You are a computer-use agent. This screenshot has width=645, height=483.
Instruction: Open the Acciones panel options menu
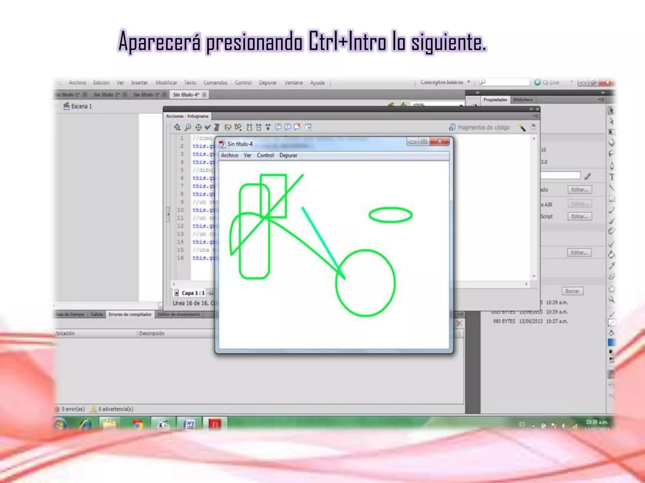tap(535, 116)
